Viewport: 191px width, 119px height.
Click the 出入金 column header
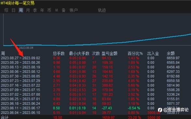[x=153, y=53]
